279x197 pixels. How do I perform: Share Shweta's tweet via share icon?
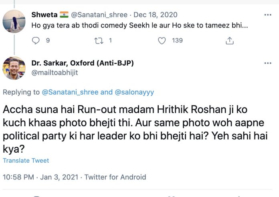(x=230, y=40)
